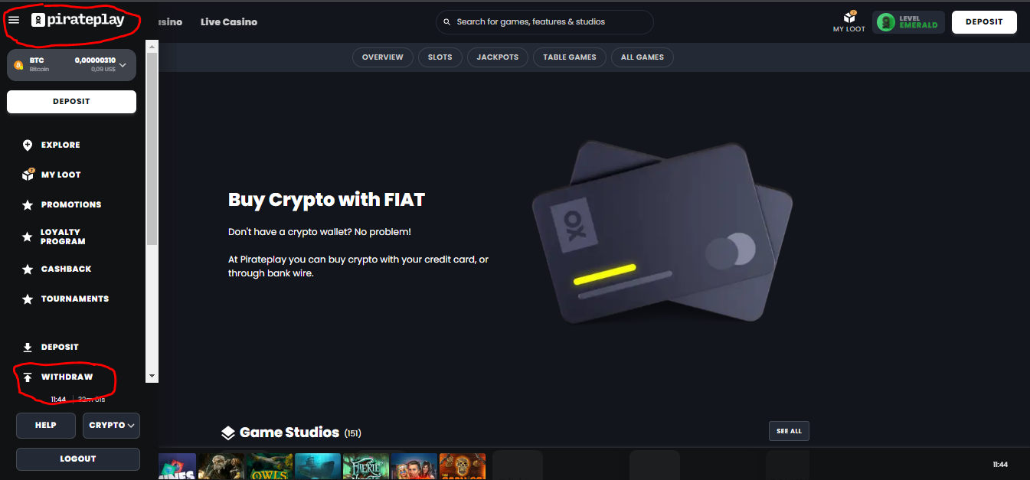Click the '0,09 US$' balance text
The width and height of the screenshot is (1030, 480).
[x=103, y=70]
